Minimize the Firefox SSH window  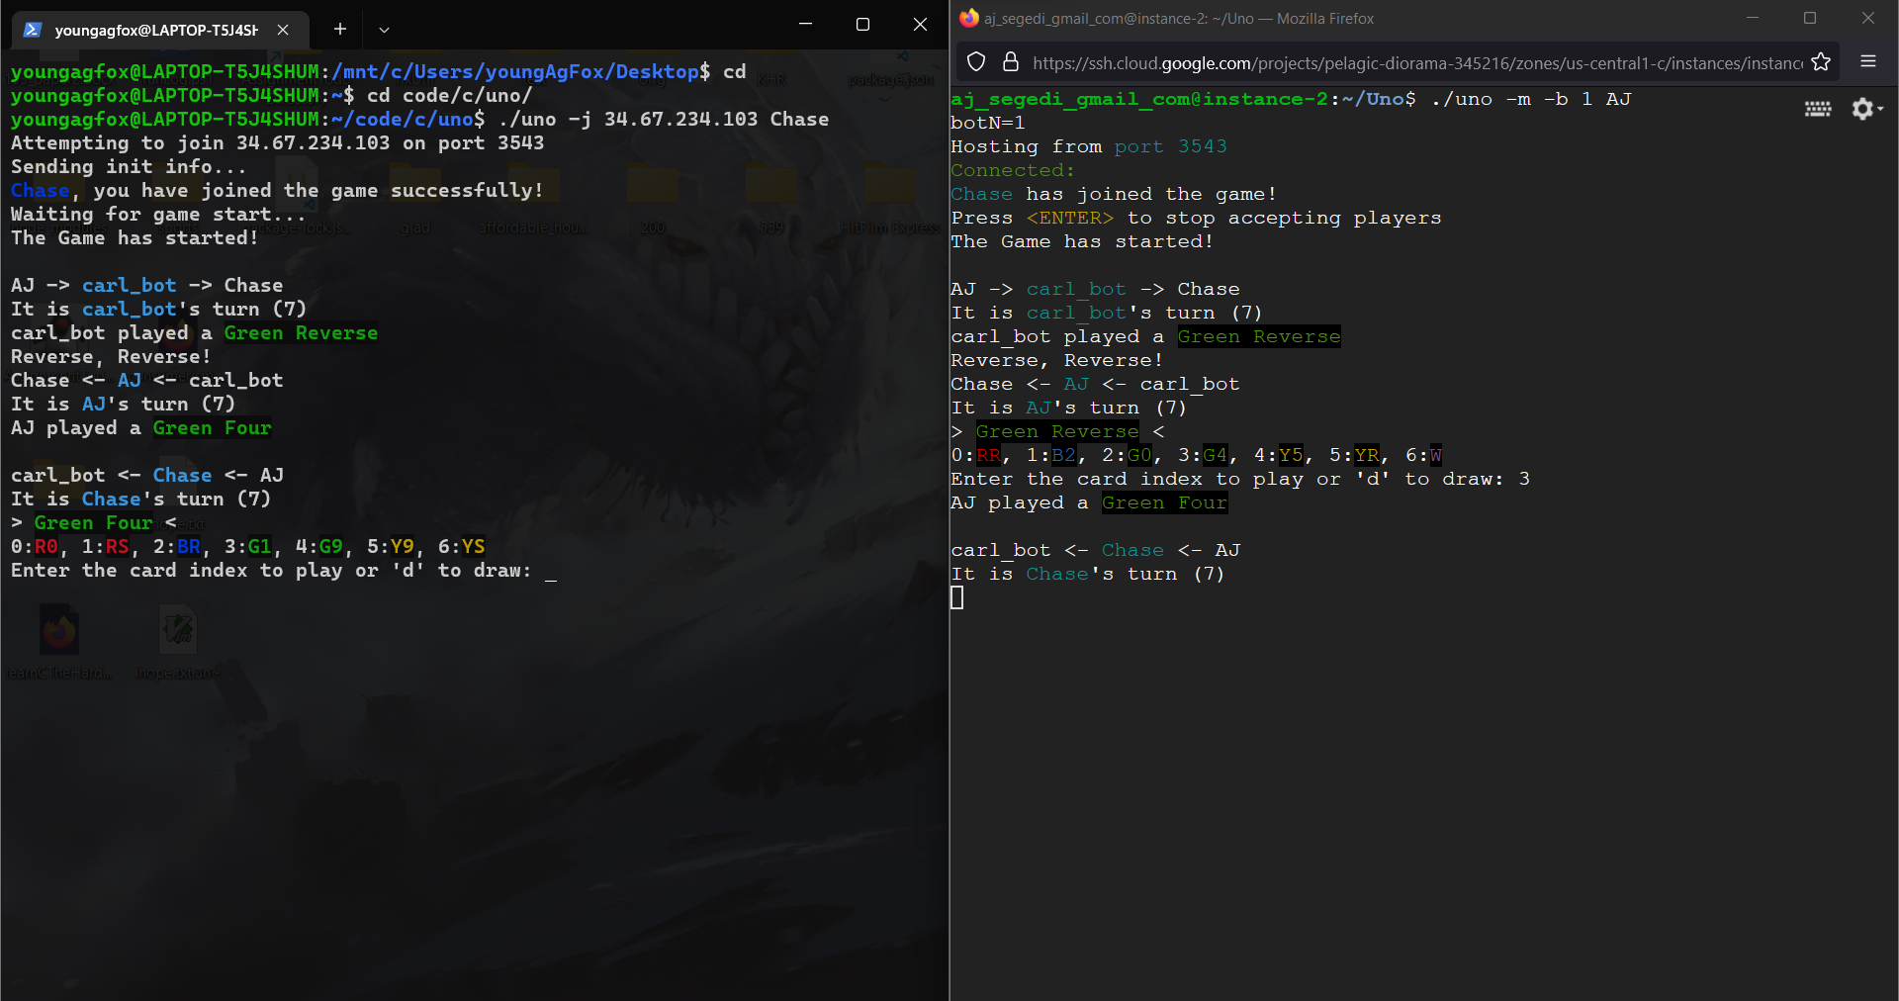click(1753, 18)
